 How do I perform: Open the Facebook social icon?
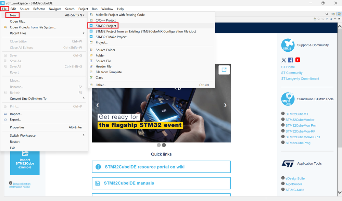[x=291, y=60]
